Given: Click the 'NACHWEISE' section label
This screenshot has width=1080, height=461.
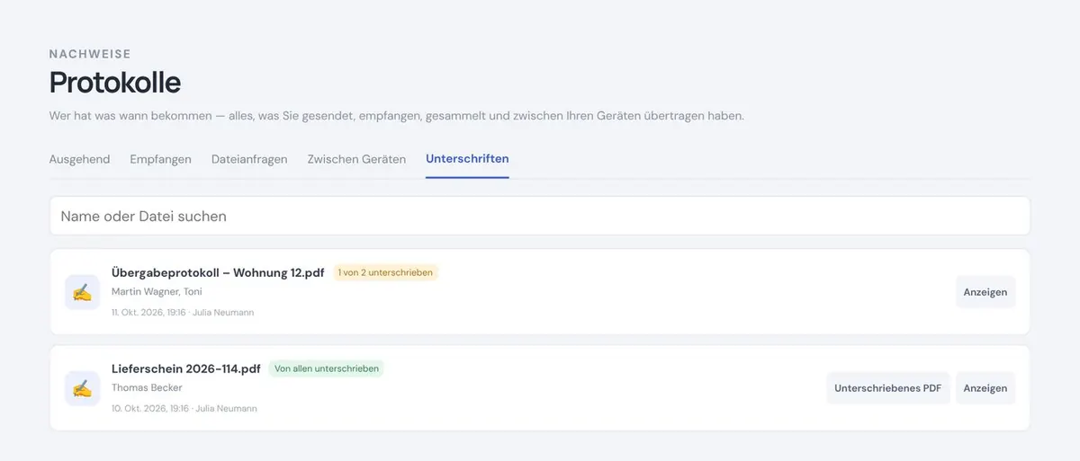Looking at the screenshot, I should coord(90,54).
